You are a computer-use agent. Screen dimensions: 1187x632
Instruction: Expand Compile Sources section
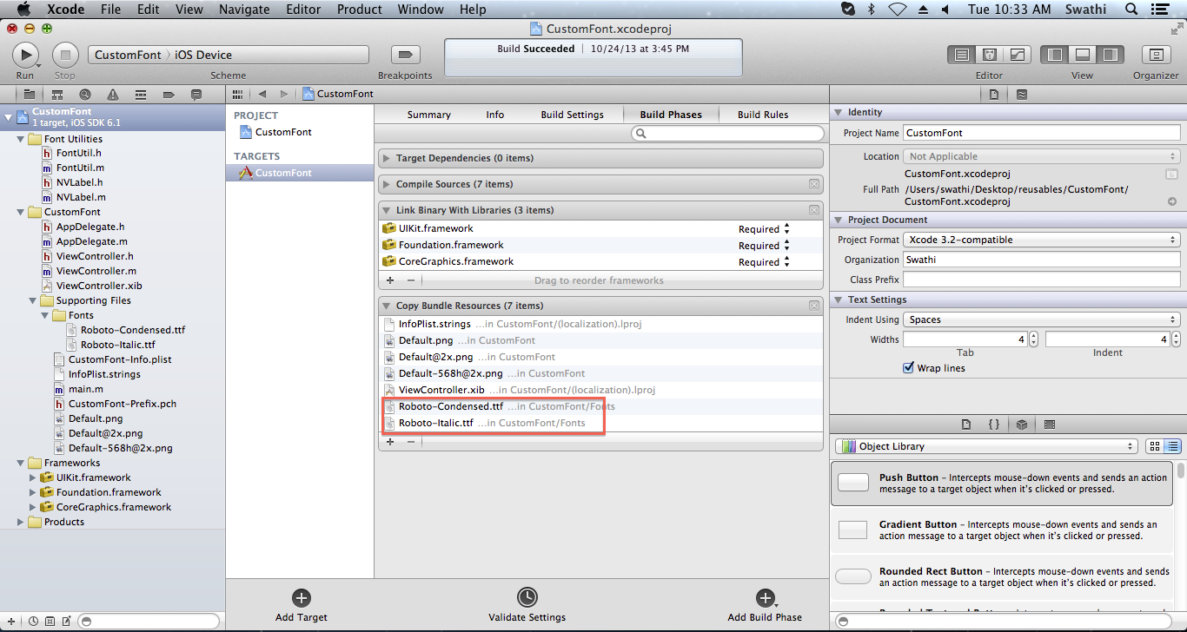pyautogui.click(x=386, y=184)
